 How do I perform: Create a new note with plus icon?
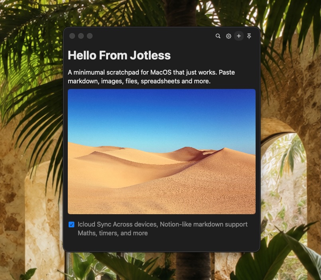239,36
